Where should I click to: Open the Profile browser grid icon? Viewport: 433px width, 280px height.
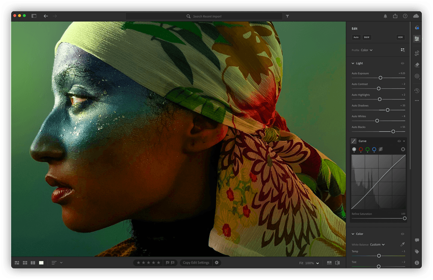coord(402,50)
